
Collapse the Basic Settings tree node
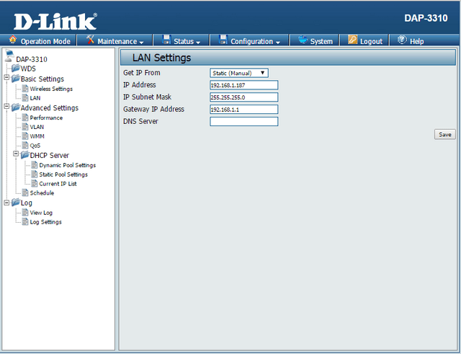pyautogui.click(x=6, y=78)
